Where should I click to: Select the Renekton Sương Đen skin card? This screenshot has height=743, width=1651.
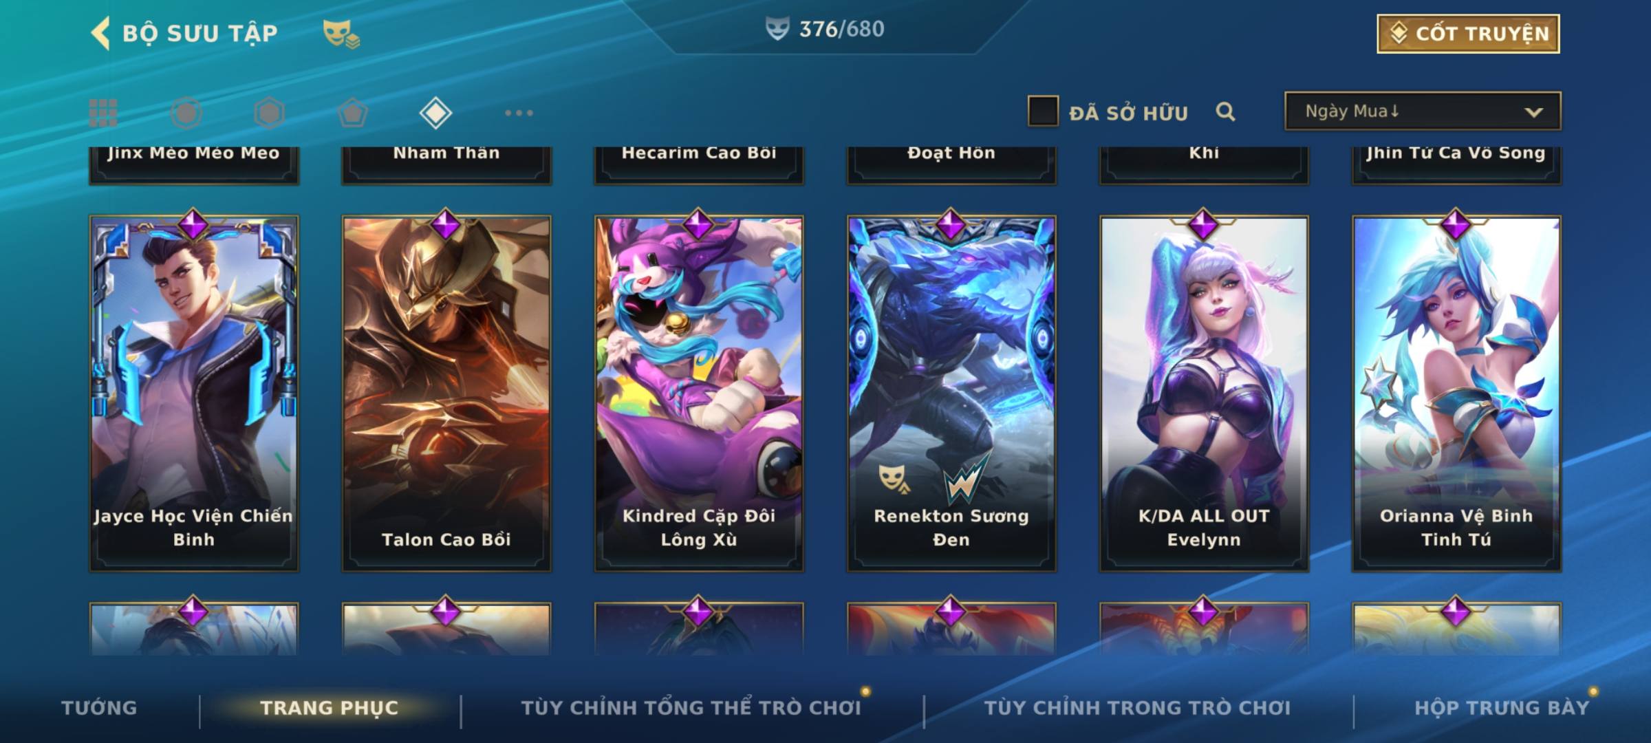951,394
